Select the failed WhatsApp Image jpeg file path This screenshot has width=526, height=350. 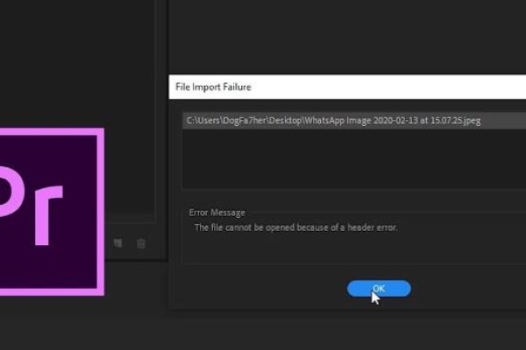333,121
